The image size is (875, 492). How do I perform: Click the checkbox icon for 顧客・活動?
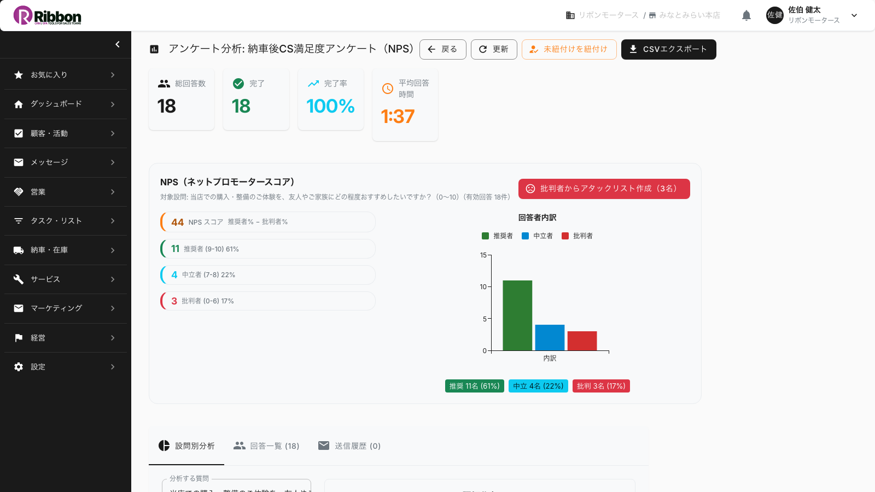19,133
